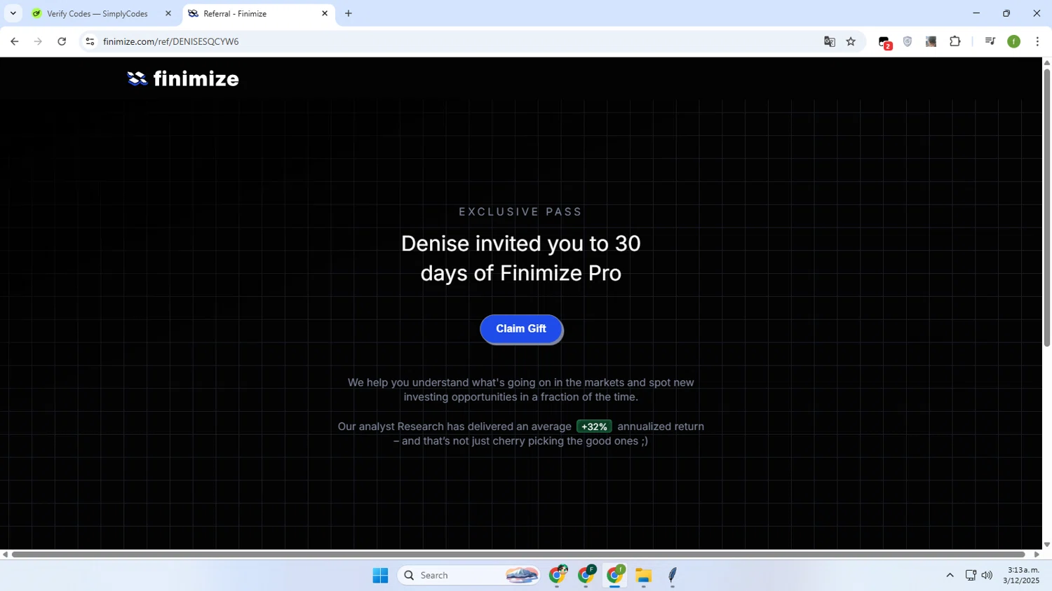Open extension with red badge 2
Image resolution: width=1052 pixels, height=591 pixels.
pos(885,42)
